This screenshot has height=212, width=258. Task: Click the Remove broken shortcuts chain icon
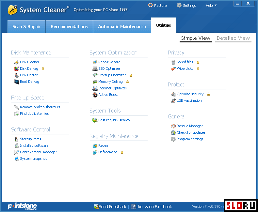click(16, 107)
